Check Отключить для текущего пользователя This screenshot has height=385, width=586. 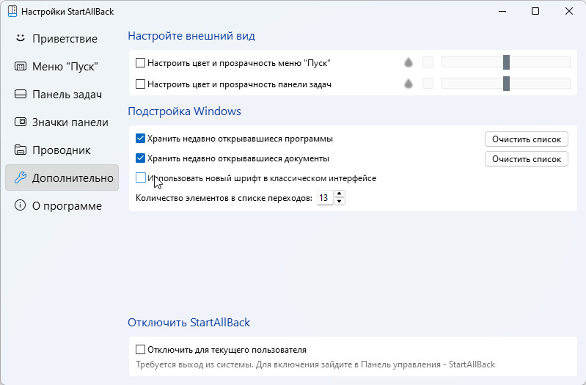(141, 350)
